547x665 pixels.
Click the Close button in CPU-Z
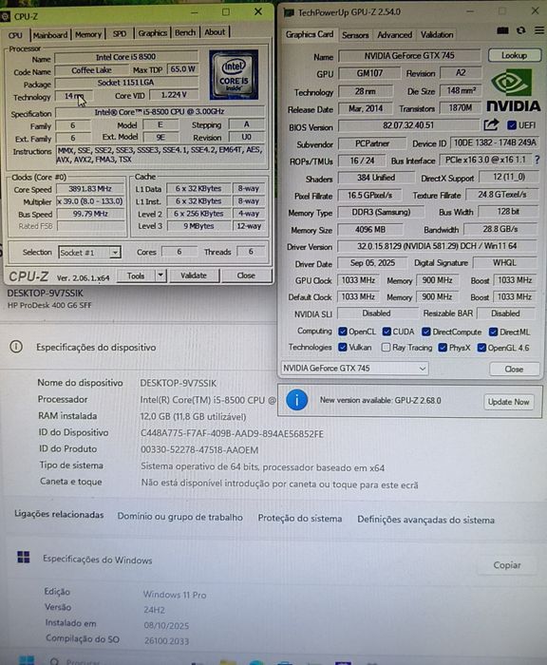[x=246, y=275]
